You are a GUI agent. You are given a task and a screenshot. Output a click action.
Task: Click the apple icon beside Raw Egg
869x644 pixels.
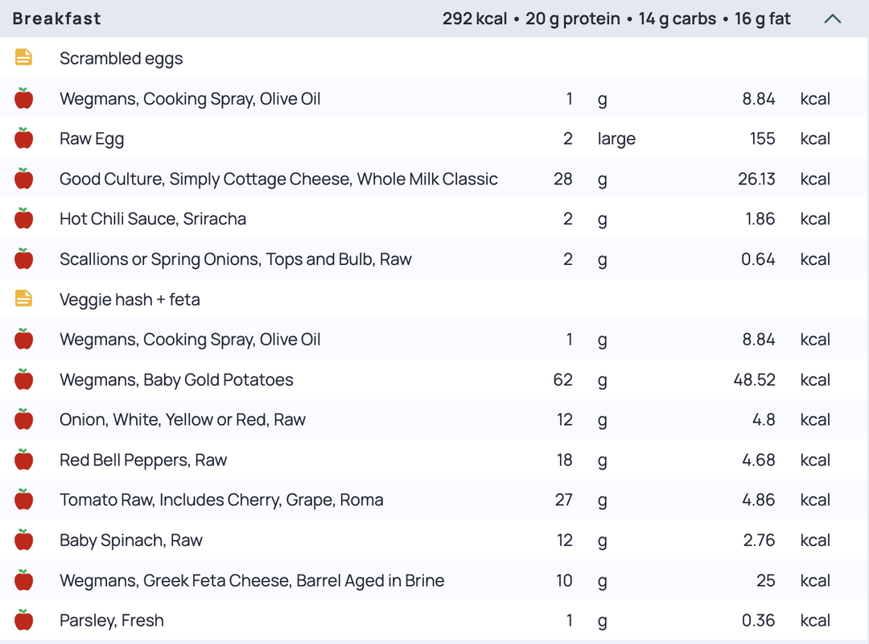pyautogui.click(x=23, y=138)
